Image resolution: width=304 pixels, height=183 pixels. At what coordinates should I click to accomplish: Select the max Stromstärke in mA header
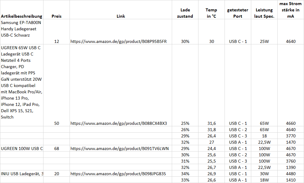pos(291,10)
